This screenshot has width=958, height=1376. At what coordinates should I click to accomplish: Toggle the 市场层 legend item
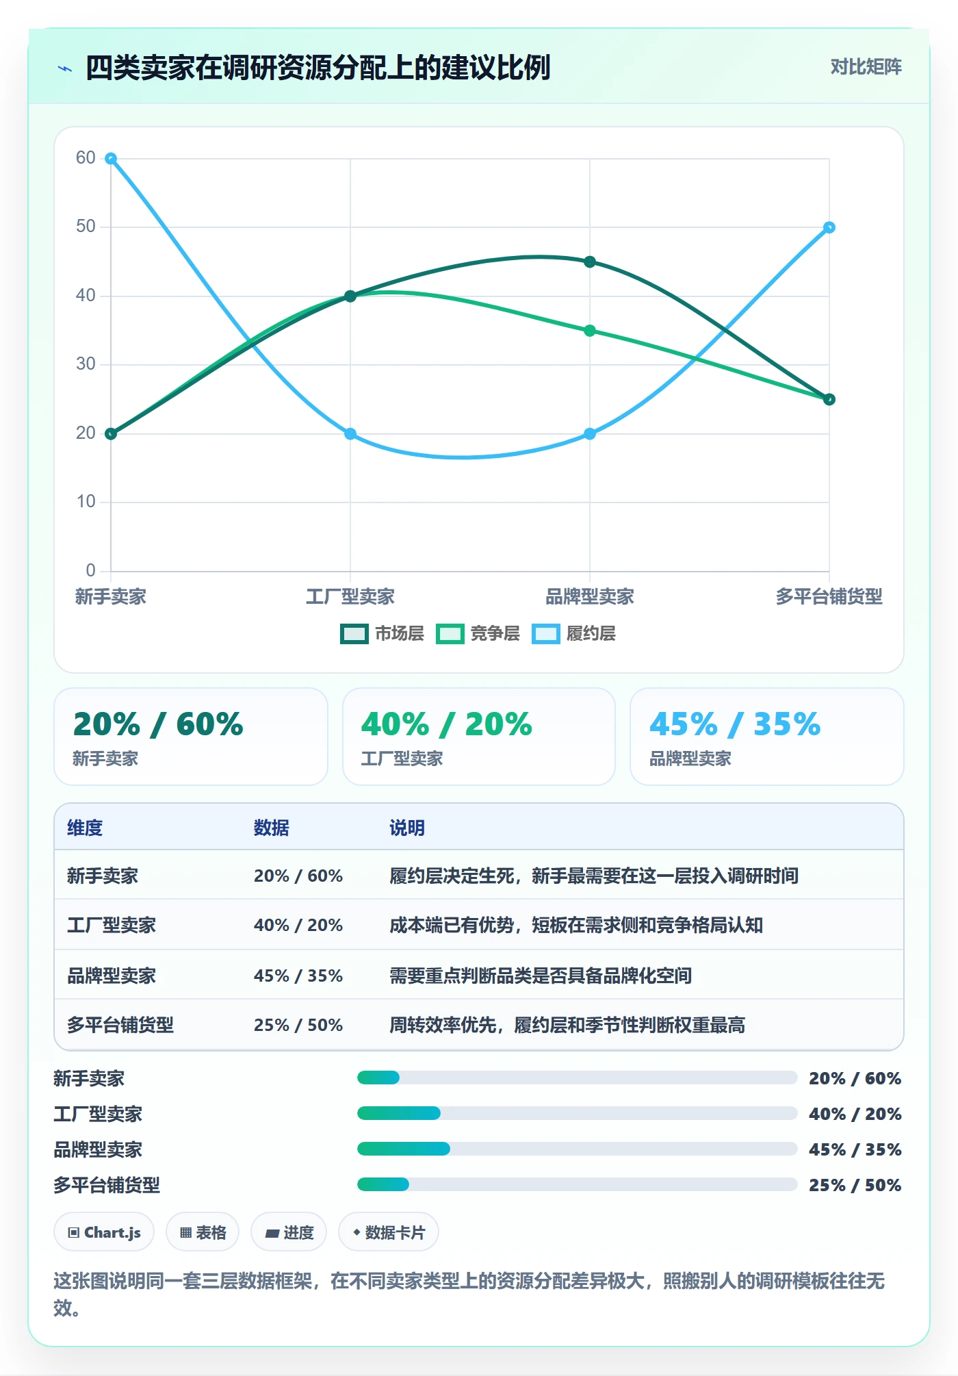click(x=382, y=634)
